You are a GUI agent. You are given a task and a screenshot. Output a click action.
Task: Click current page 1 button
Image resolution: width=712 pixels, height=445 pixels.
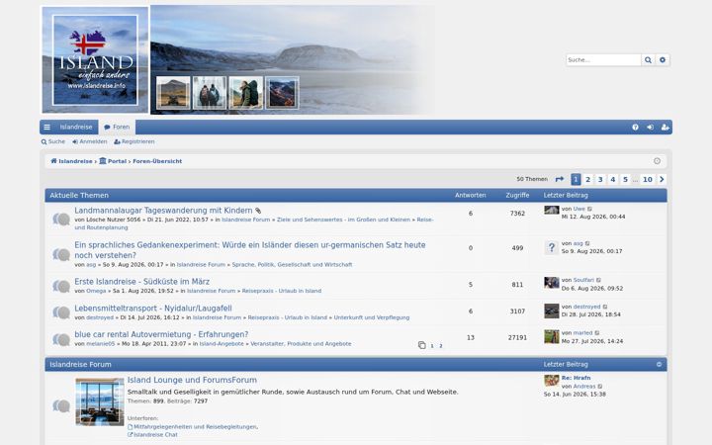[576, 179]
